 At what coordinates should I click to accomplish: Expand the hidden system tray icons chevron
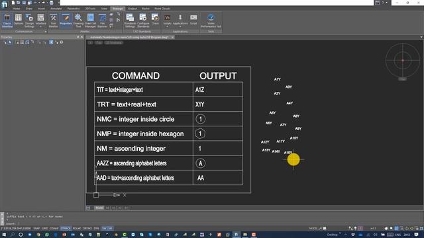pyautogui.click(x=346, y=235)
